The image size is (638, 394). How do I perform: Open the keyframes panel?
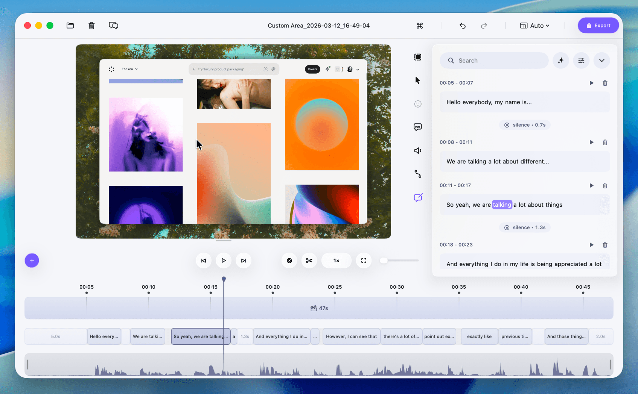click(x=418, y=174)
